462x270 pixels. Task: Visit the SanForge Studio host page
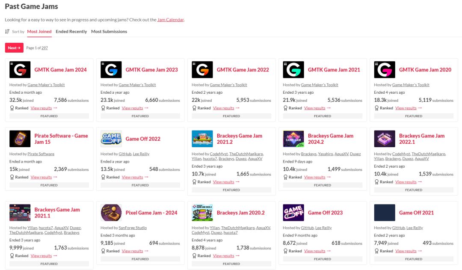pos(133,228)
